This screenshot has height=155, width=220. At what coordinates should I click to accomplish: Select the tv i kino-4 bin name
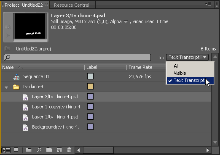click(33, 87)
